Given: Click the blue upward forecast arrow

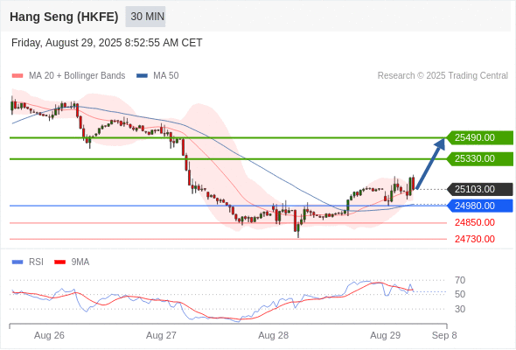Looking at the screenshot, I should (x=430, y=164).
